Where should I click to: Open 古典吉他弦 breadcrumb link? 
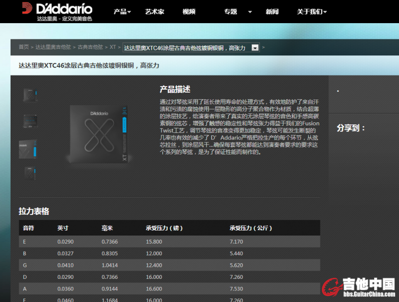(90, 47)
